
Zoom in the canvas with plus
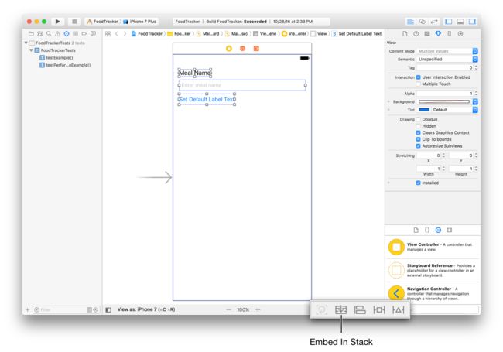point(258,309)
